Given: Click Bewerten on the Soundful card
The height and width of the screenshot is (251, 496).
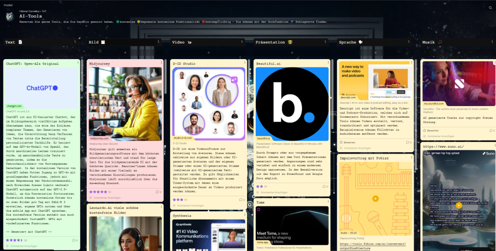Looking at the screenshot, I should click(x=431, y=130).
